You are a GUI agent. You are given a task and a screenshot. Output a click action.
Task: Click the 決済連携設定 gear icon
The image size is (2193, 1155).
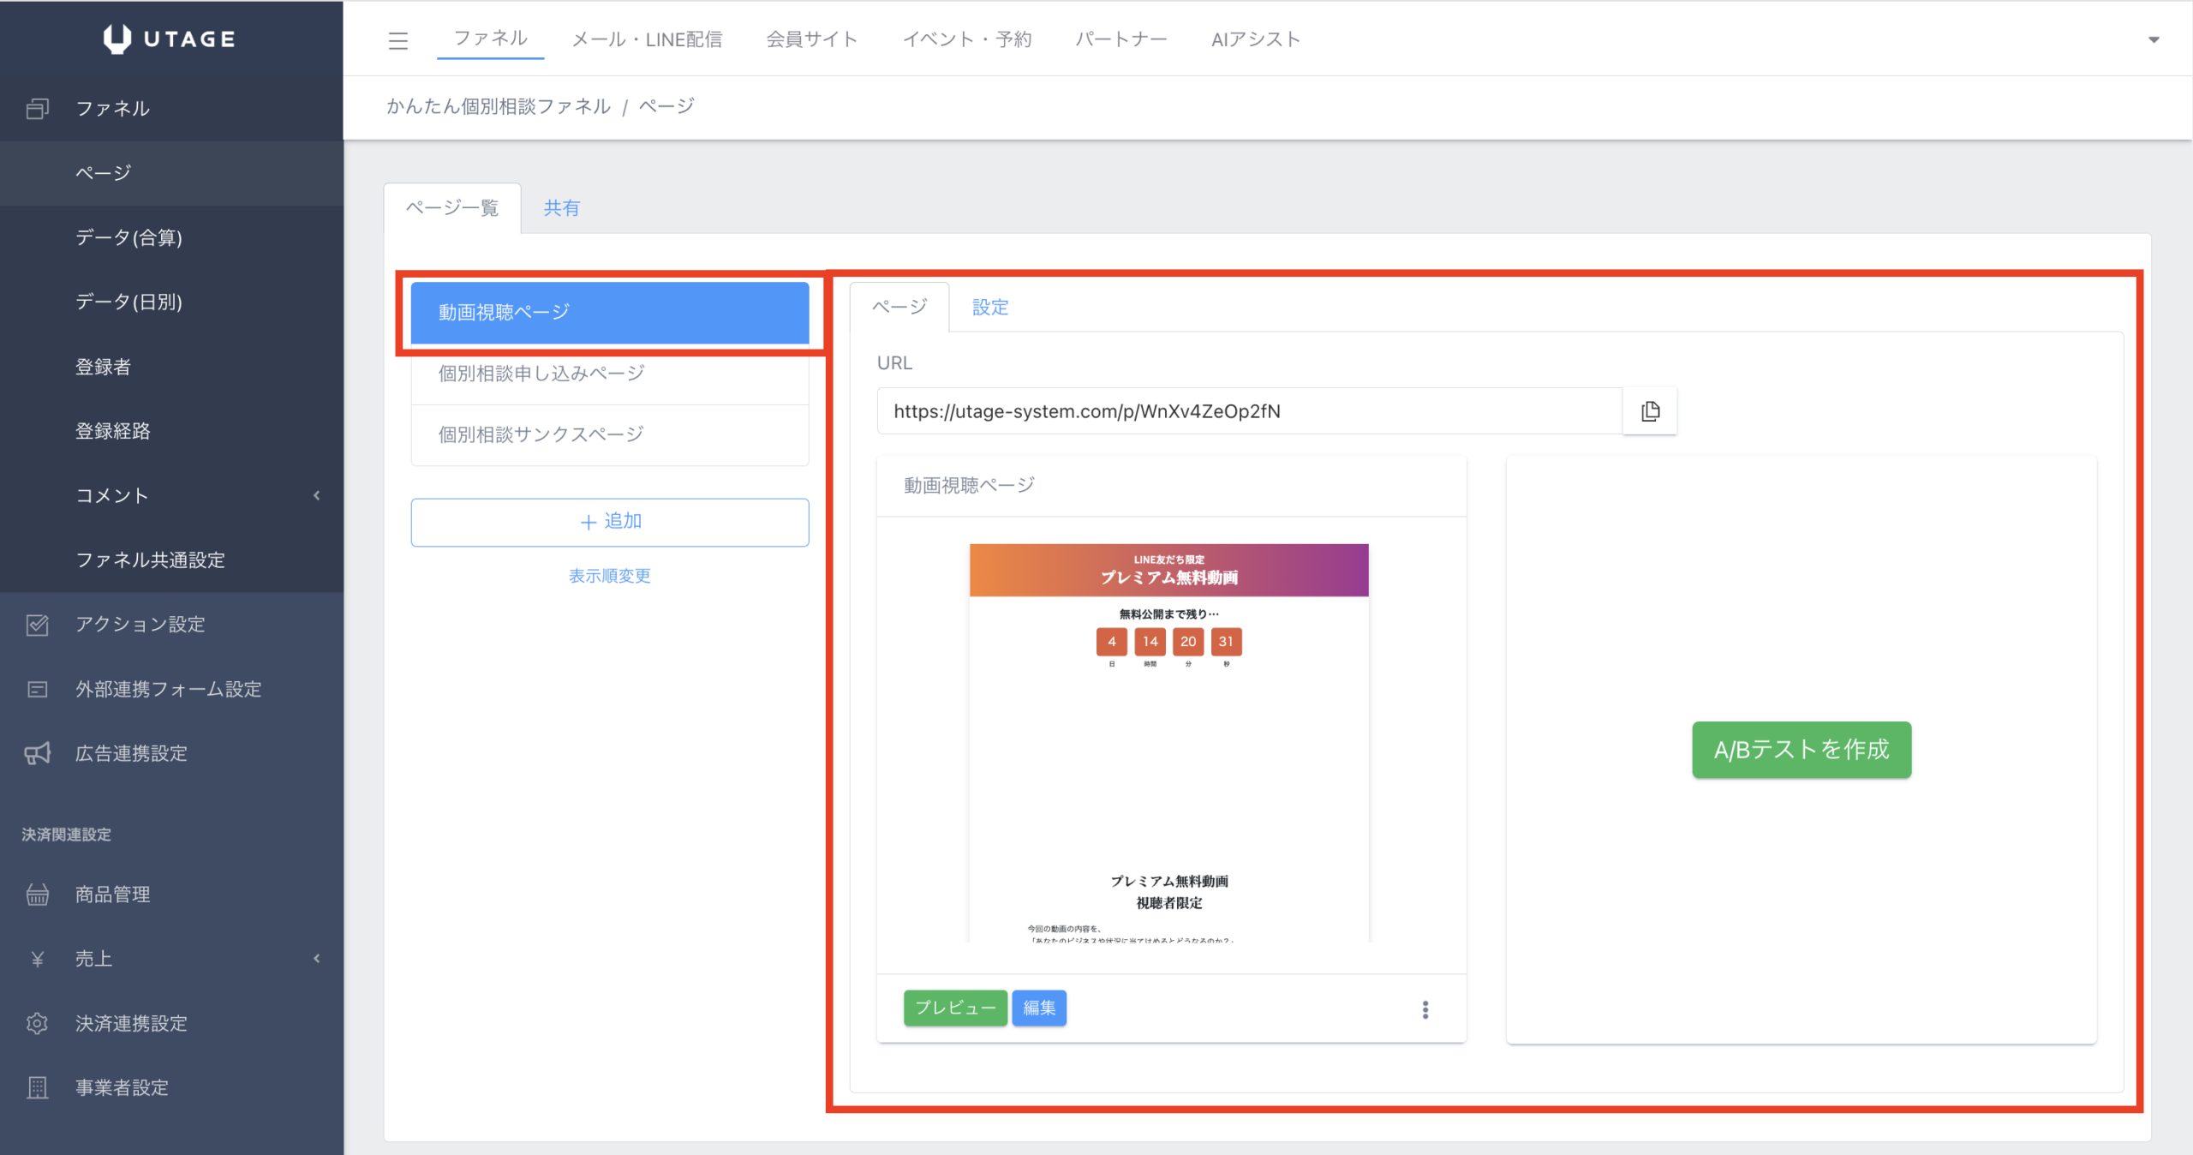coord(37,1023)
